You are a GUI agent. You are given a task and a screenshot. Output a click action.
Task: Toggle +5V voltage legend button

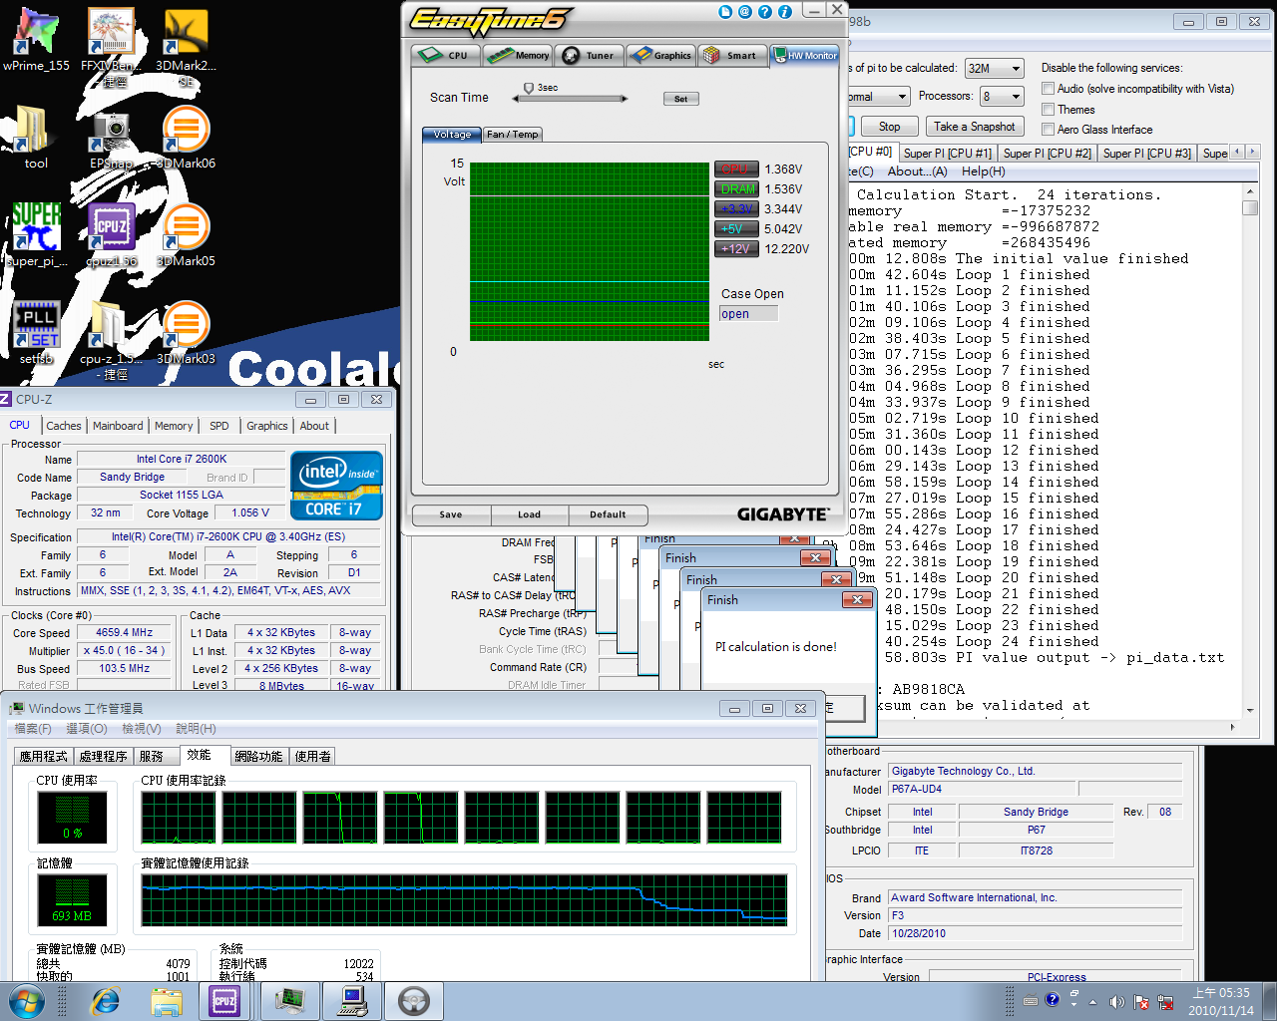click(737, 228)
